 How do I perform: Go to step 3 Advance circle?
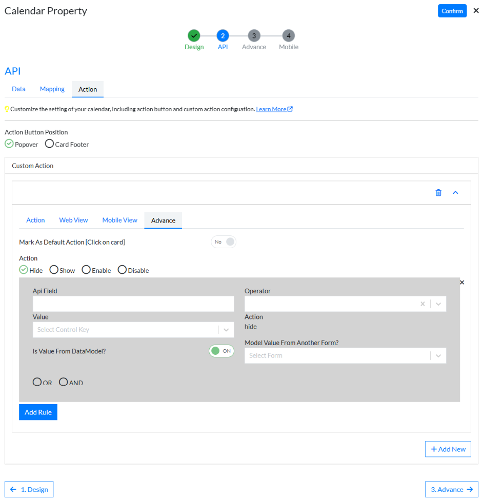[254, 36]
